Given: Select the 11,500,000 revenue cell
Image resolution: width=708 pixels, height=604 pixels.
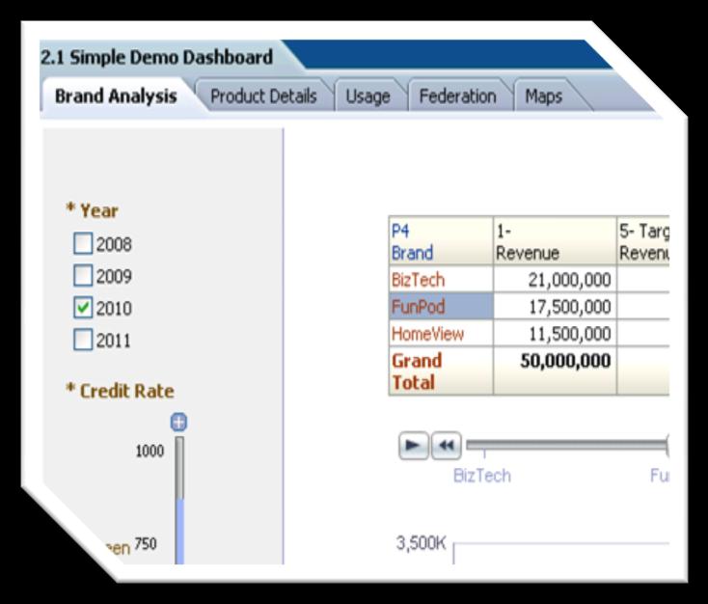Looking at the screenshot, I should [x=555, y=334].
